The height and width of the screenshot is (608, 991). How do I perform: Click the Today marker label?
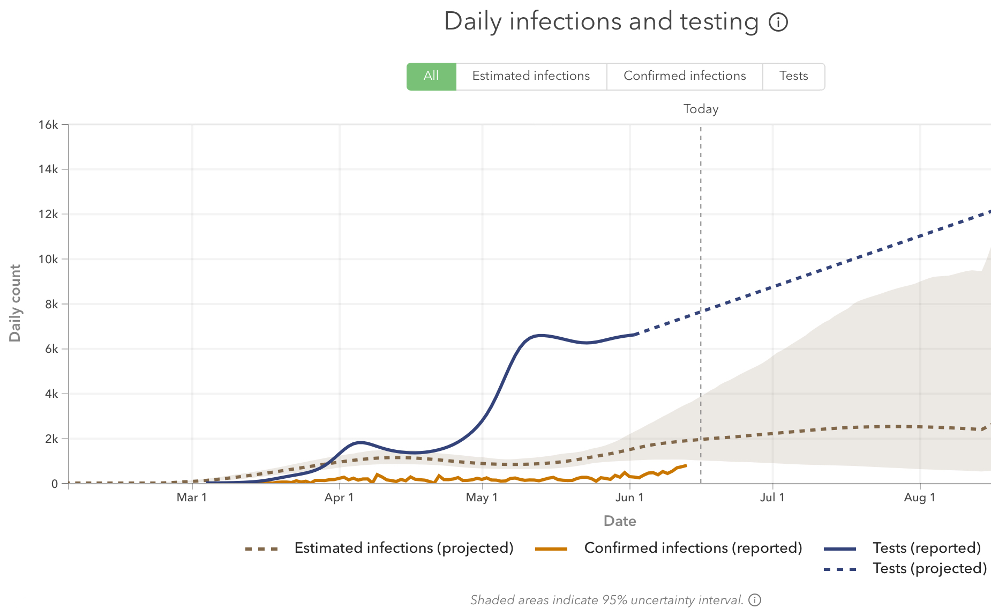coord(701,109)
